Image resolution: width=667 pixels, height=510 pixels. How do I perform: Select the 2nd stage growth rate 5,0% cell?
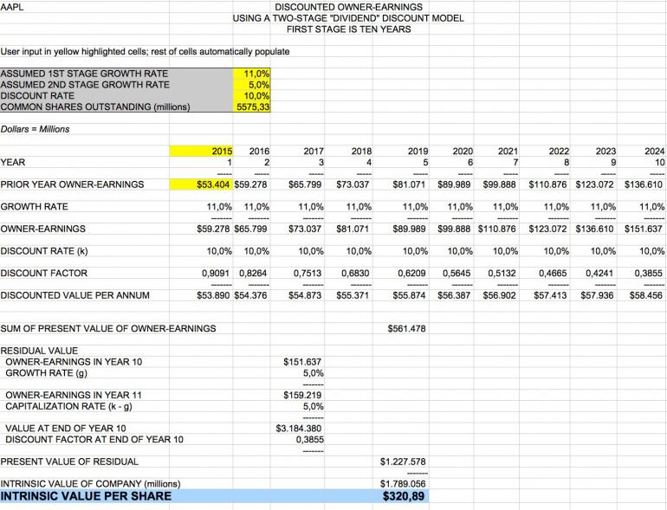[x=251, y=85]
